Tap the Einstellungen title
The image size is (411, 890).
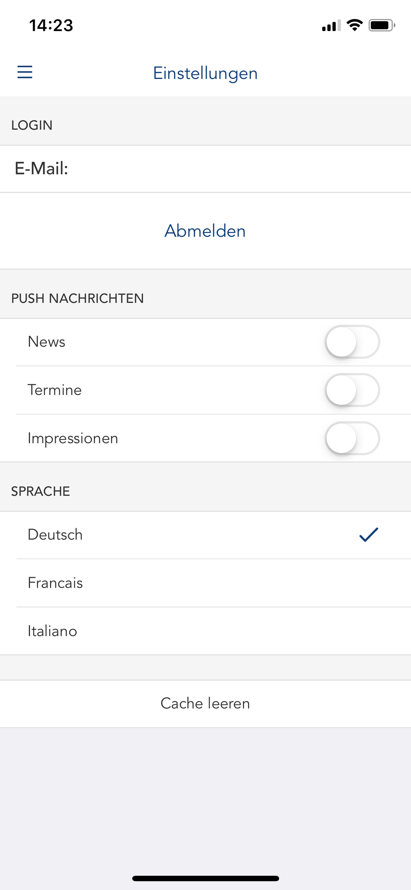pyautogui.click(x=206, y=73)
